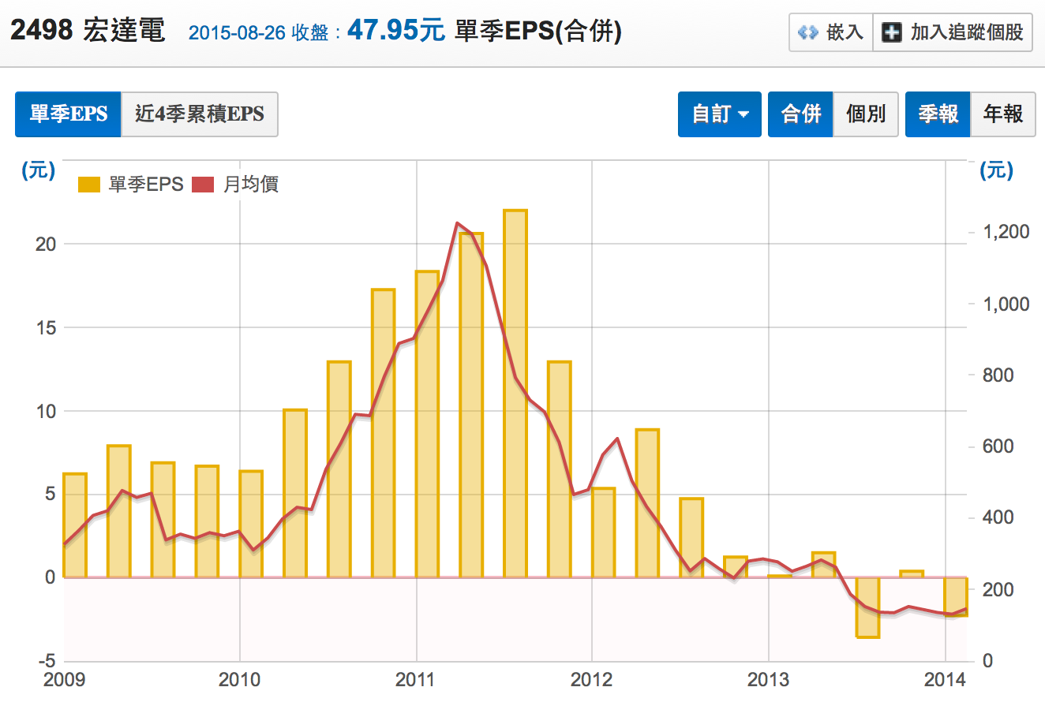Click the caret arrow on 自訂 button

coord(743,115)
